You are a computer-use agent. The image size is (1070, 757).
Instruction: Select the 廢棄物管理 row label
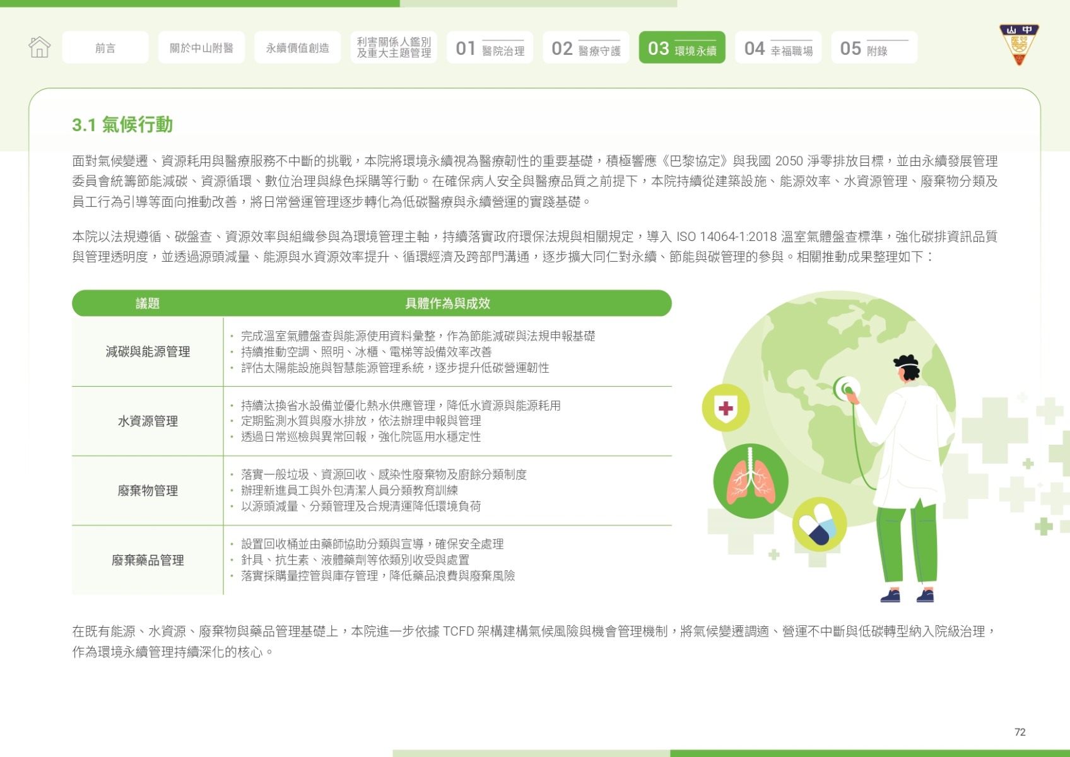pyautogui.click(x=148, y=491)
